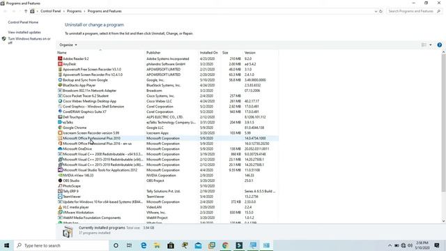Sort the list by Installed On column
The image size is (446, 251).
[210, 53]
